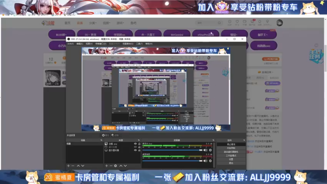Image resolution: width=327 pixels, height=184 pixels.
Task: Open the BLUE殿 purple dropdown pill
Action: [x=62, y=35]
